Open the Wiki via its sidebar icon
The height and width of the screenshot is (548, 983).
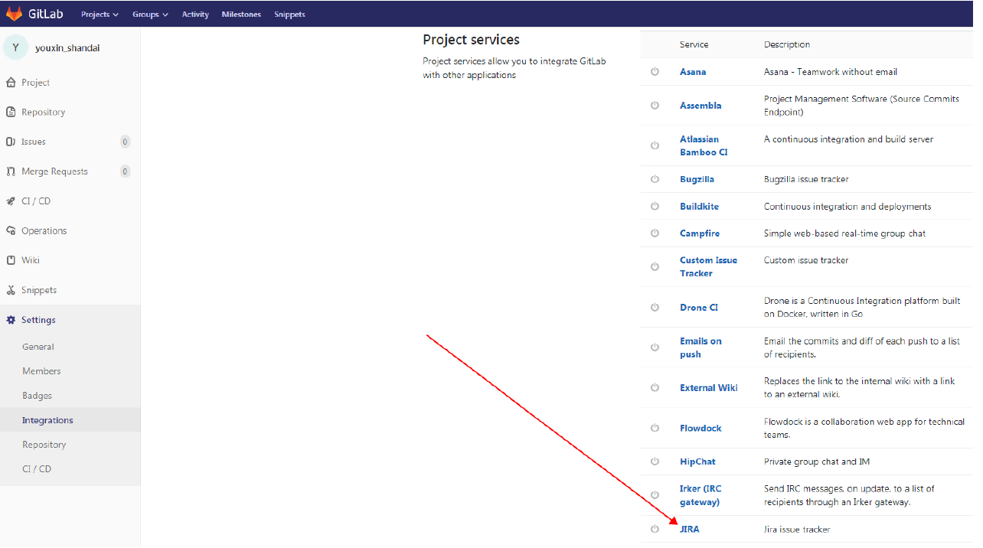[x=11, y=259]
